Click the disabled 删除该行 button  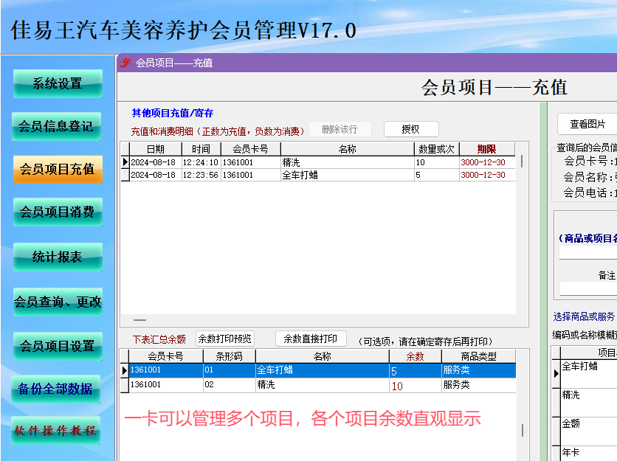[340, 129]
